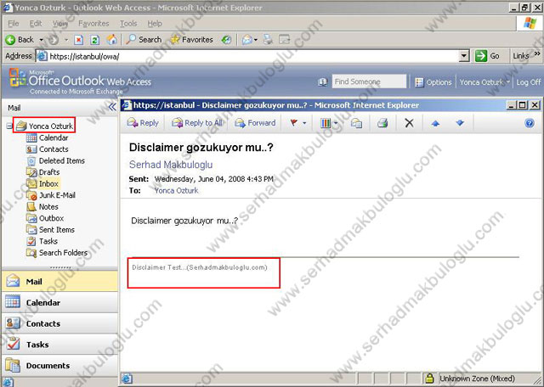The width and height of the screenshot is (544, 387).
Task: Open the Categories dropdown arrow
Action: 336,123
